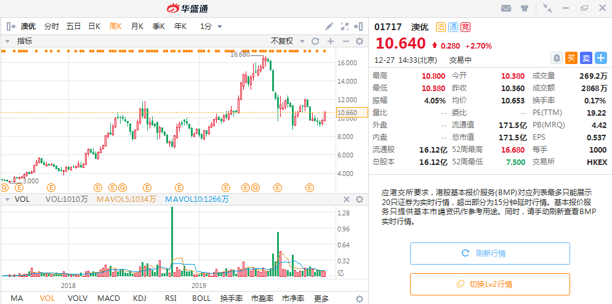
Task: Open VOL indicator settings gear
Action: pyautogui.click(x=360, y=199)
